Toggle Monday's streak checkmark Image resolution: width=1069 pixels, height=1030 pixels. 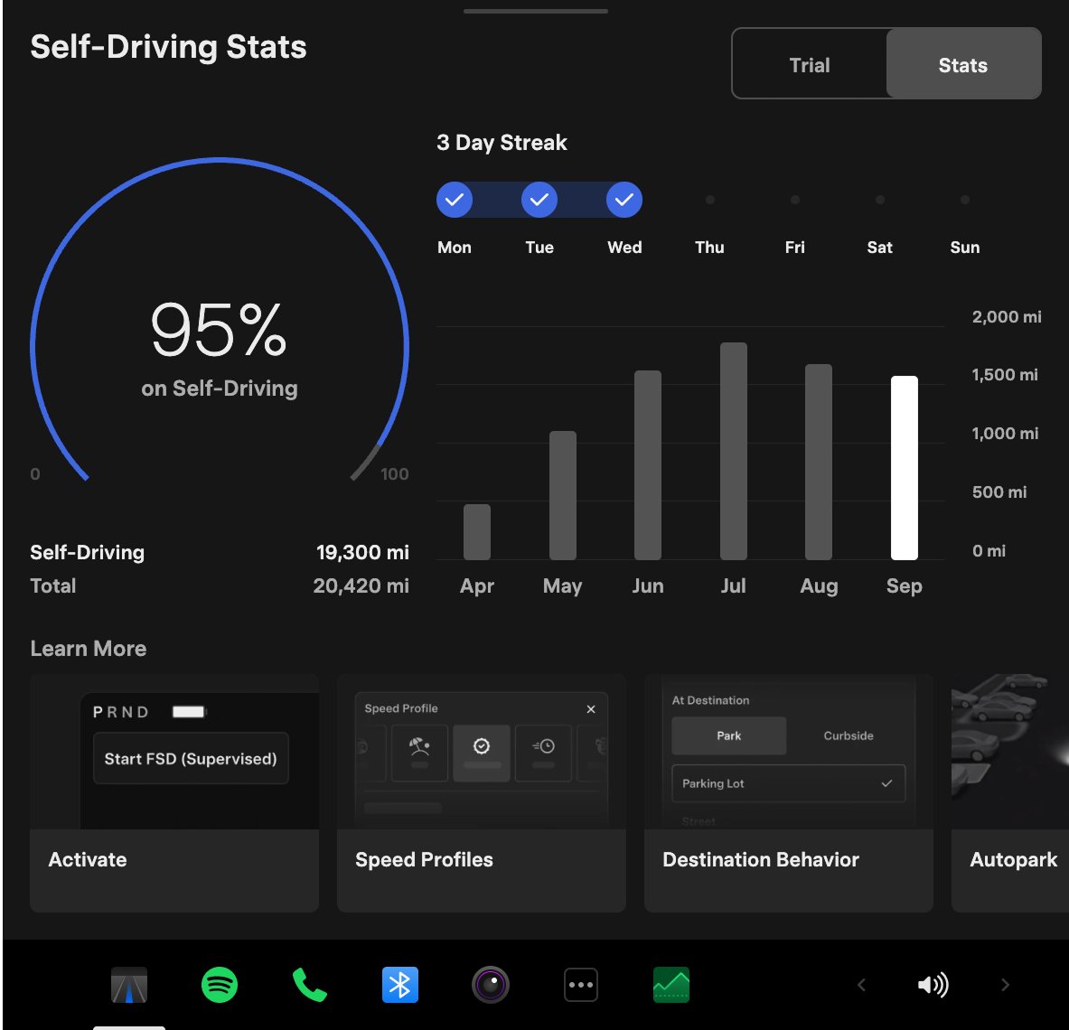[x=455, y=200]
